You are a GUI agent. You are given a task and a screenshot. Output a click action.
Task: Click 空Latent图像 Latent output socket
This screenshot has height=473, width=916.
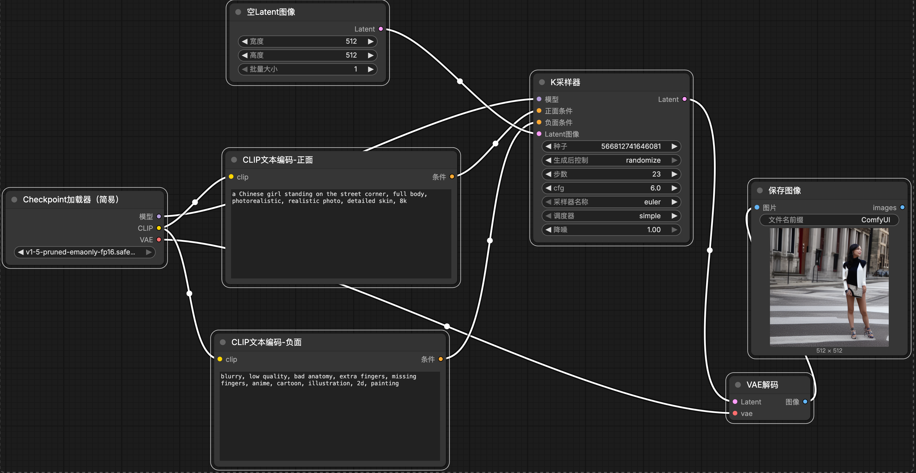(381, 29)
